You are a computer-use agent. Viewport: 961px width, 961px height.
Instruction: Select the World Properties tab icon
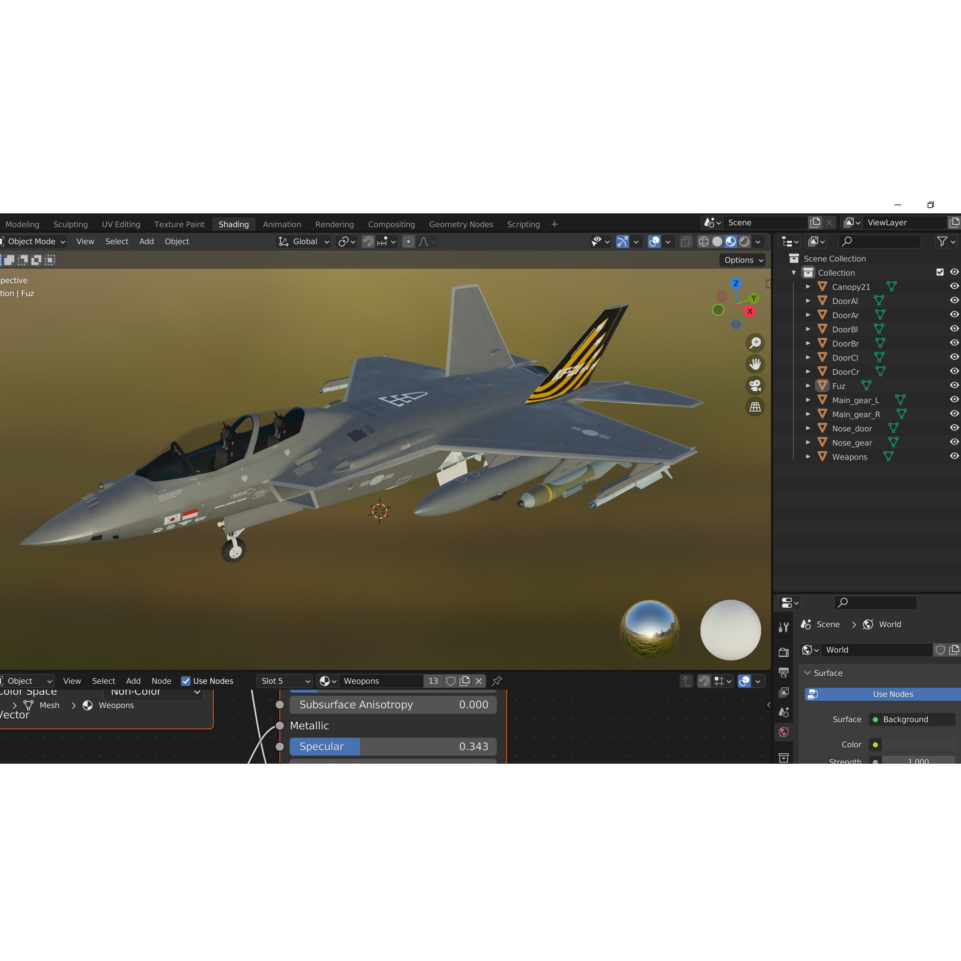[784, 732]
